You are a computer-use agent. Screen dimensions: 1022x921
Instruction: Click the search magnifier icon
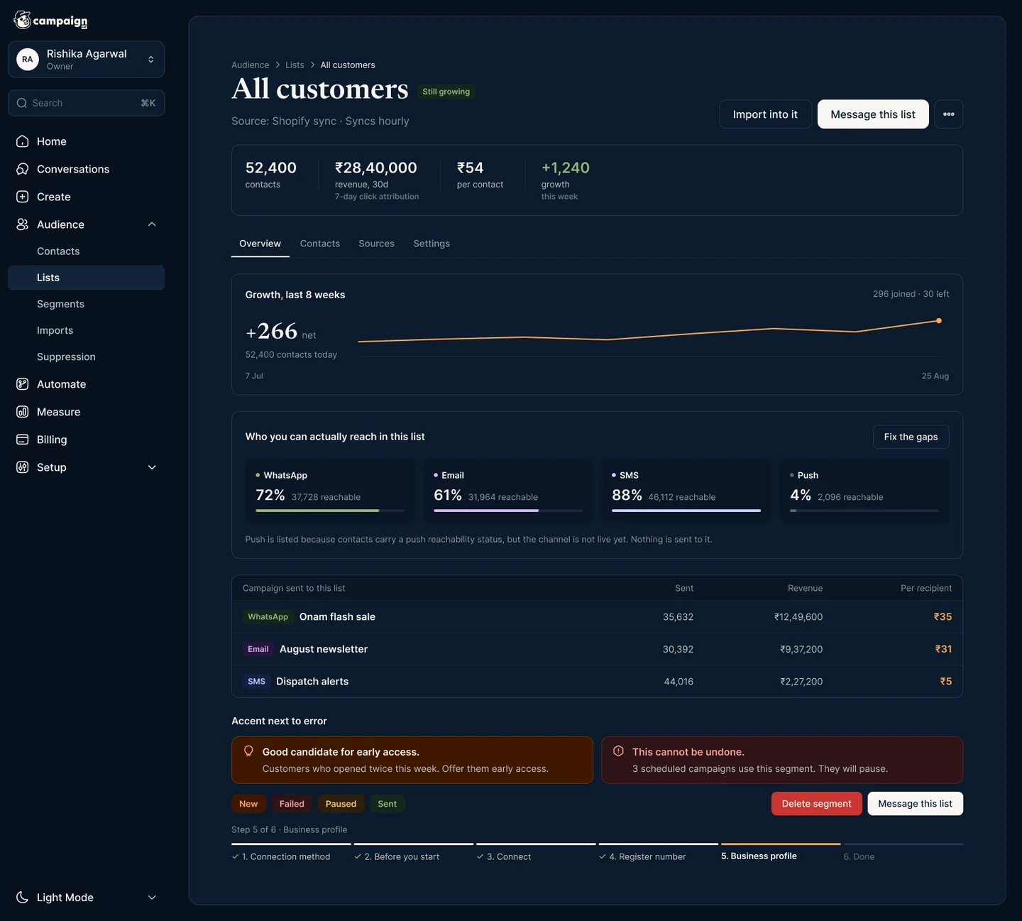pos(22,103)
